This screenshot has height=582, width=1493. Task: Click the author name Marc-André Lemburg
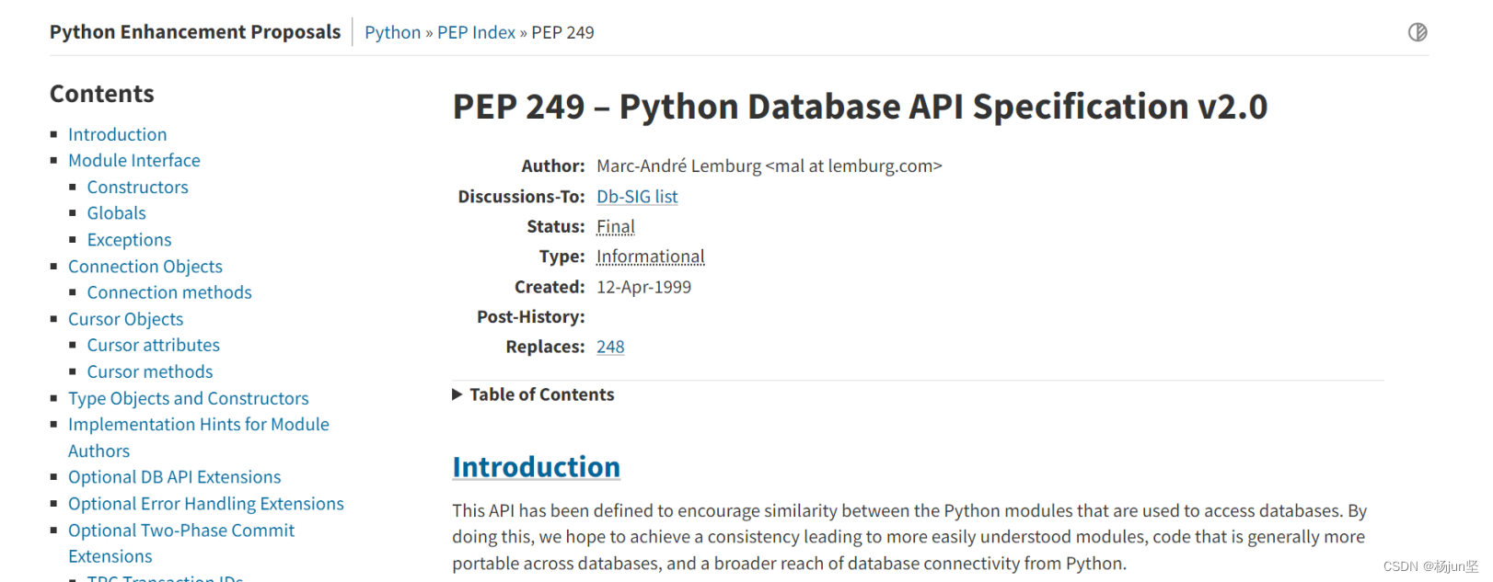pos(678,166)
